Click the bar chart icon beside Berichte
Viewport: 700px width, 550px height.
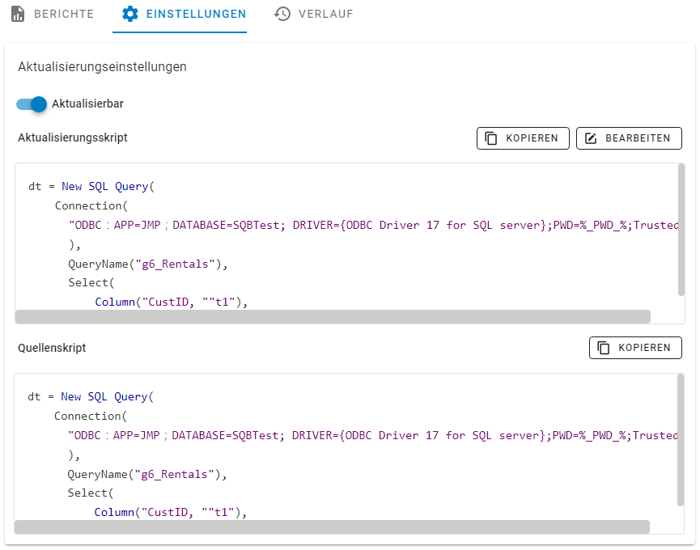click(x=18, y=14)
